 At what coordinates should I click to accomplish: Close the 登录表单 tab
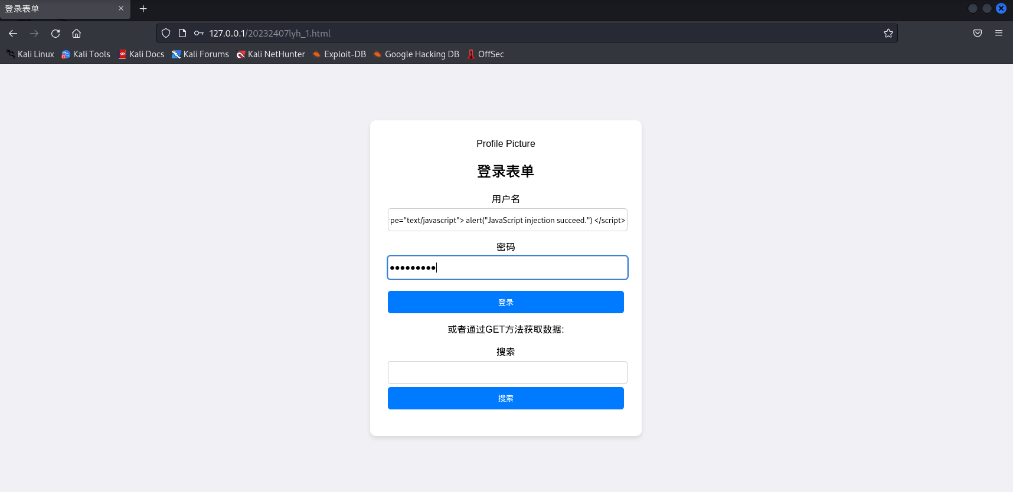(121, 9)
